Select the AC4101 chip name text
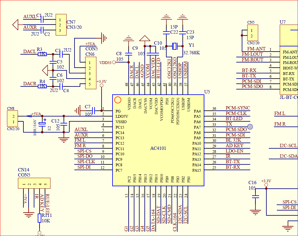The height and width of the screenshot is (236, 298). coord(158,148)
